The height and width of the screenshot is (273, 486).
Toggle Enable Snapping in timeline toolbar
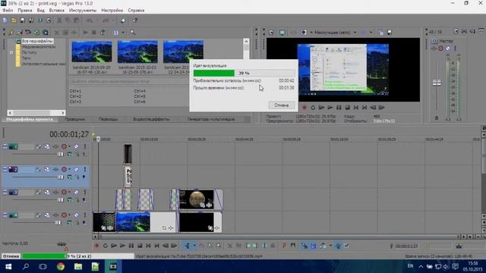(305, 246)
